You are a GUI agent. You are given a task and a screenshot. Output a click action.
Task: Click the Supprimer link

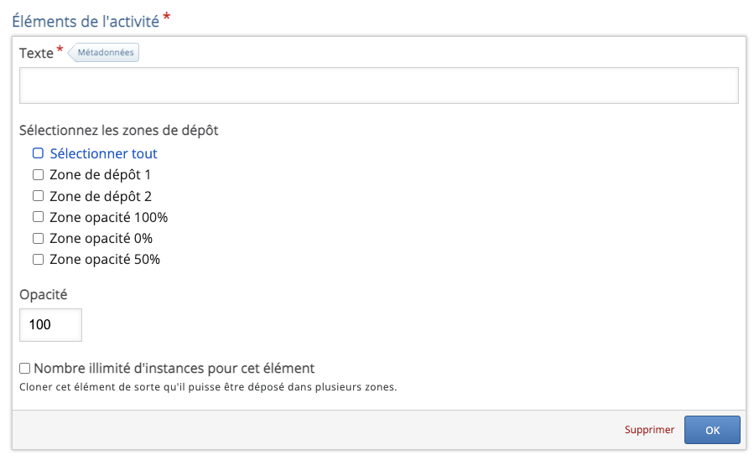click(x=649, y=430)
